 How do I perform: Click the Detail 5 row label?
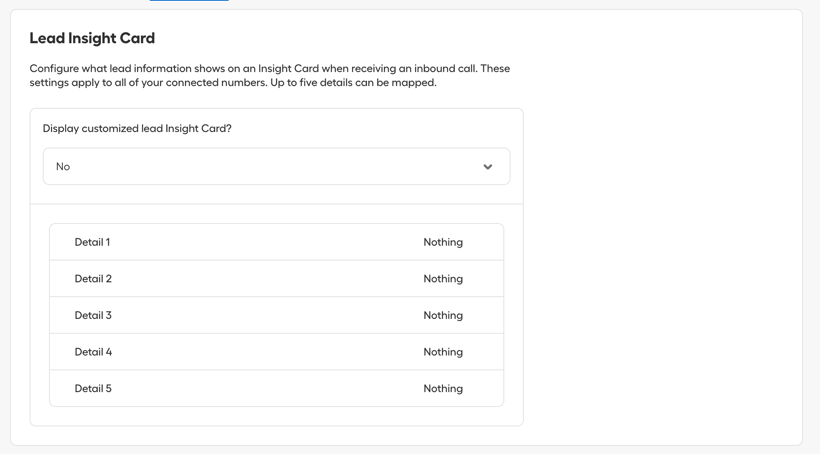[93, 388]
